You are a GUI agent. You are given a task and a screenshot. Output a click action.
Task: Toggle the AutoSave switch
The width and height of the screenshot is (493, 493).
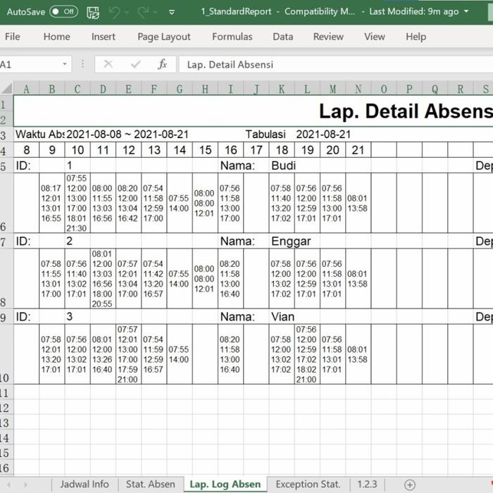(x=63, y=12)
